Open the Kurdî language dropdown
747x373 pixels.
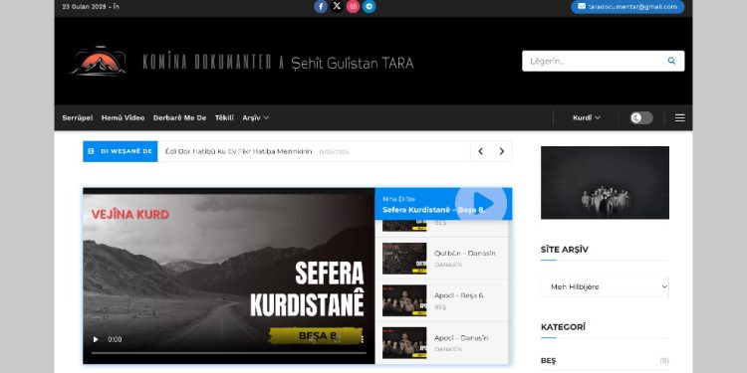click(x=587, y=117)
